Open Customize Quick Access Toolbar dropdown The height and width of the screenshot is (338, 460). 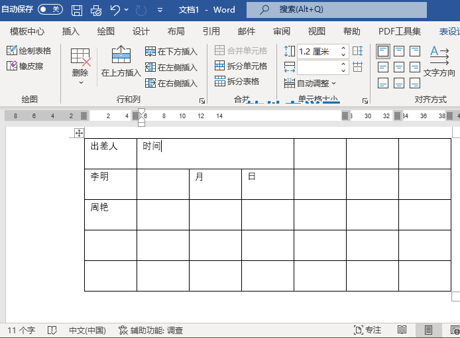(160, 10)
